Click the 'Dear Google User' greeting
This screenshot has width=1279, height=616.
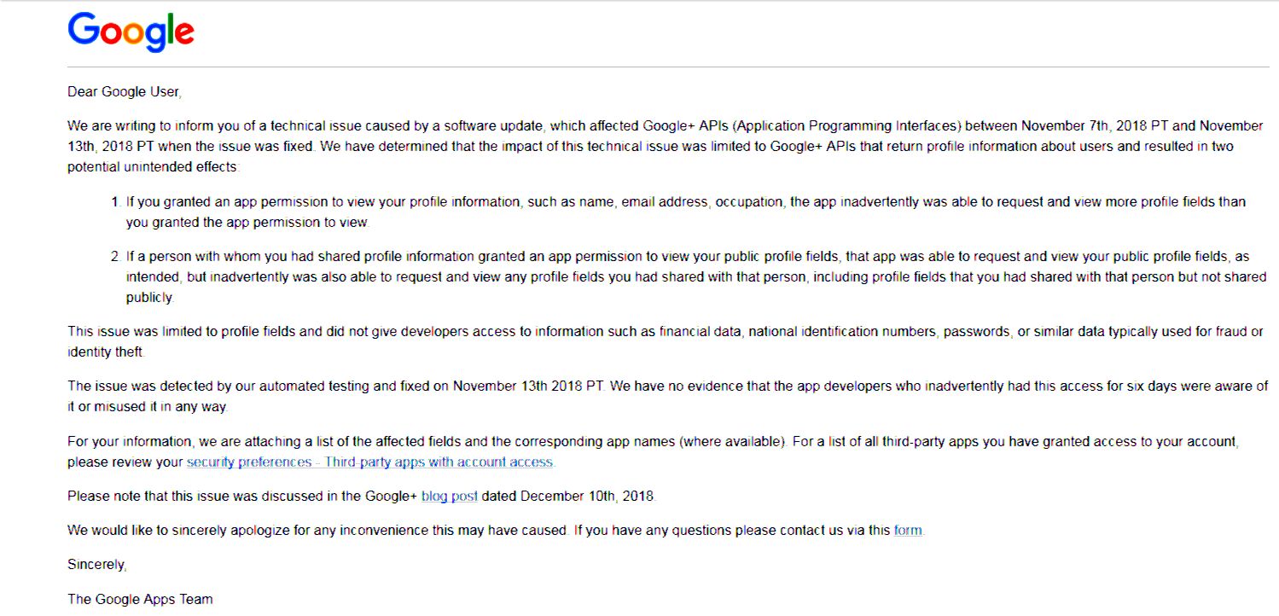tap(125, 92)
